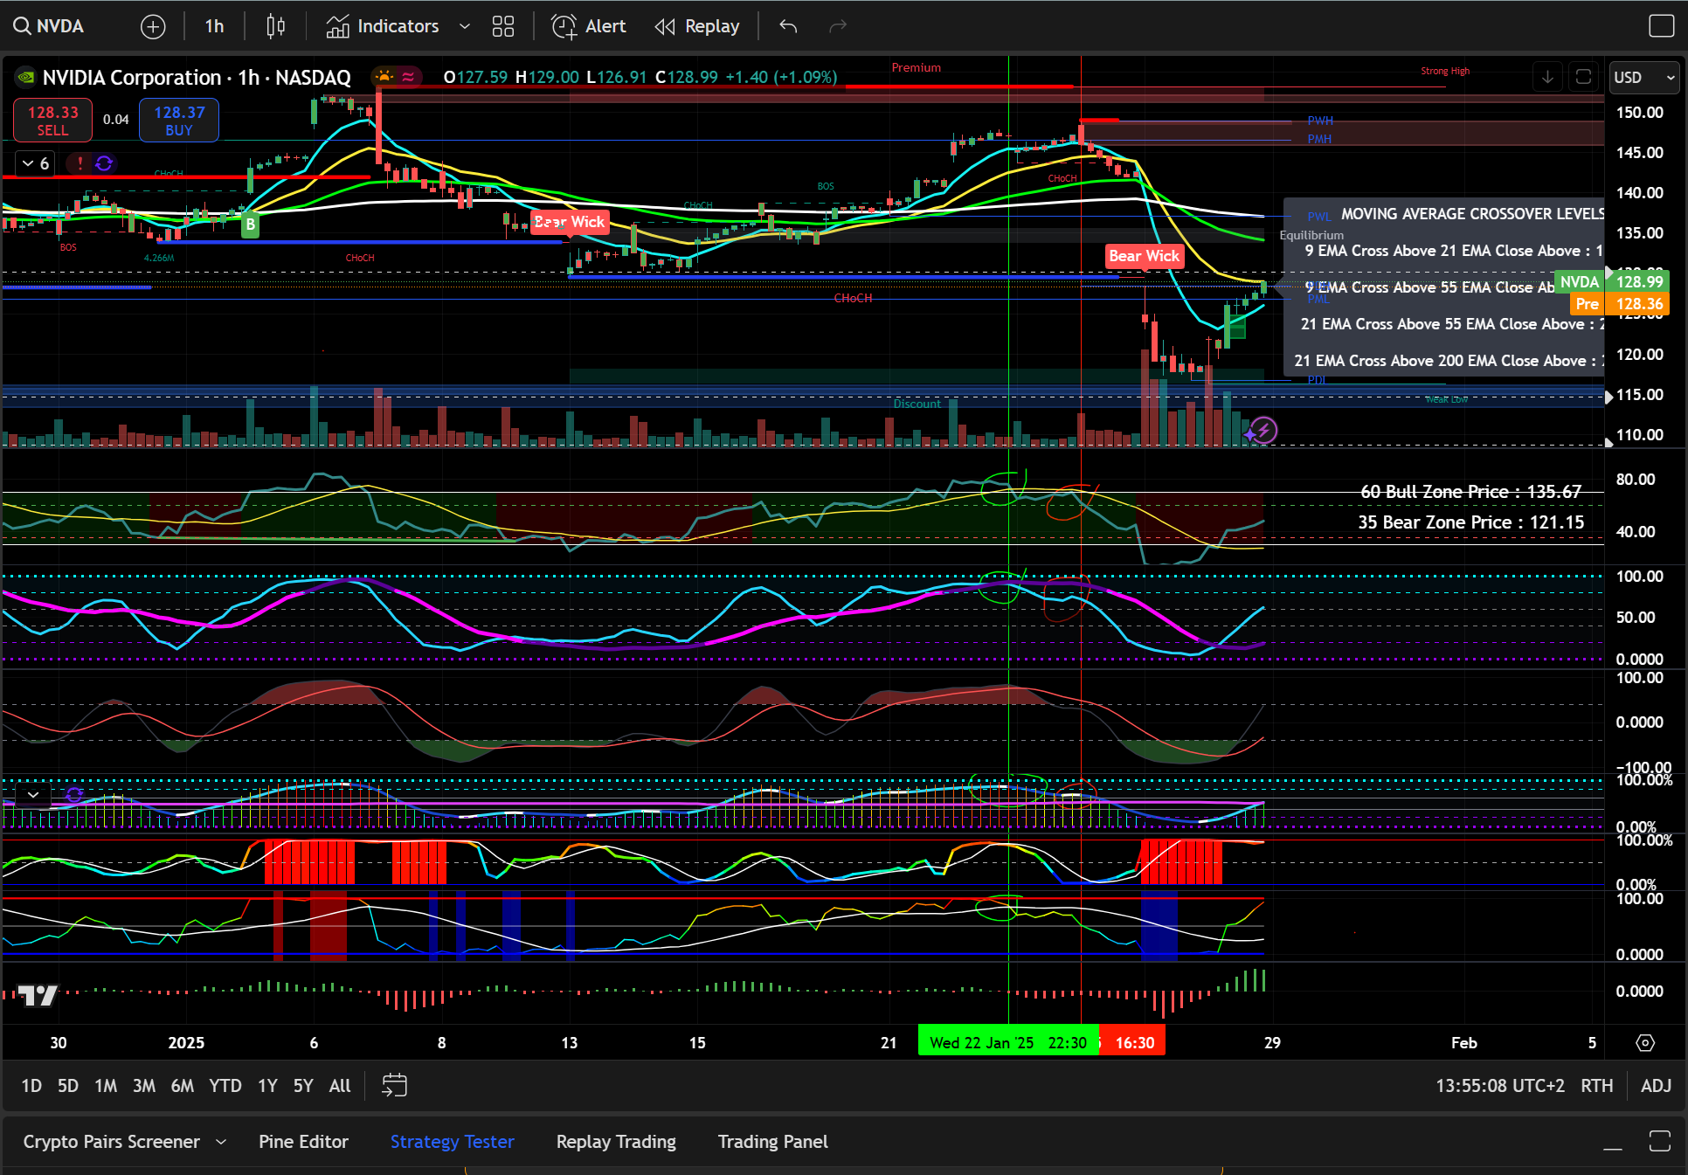Select the 5D date range
Image resolution: width=1688 pixels, height=1175 pixels.
pyautogui.click(x=68, y=1086)
